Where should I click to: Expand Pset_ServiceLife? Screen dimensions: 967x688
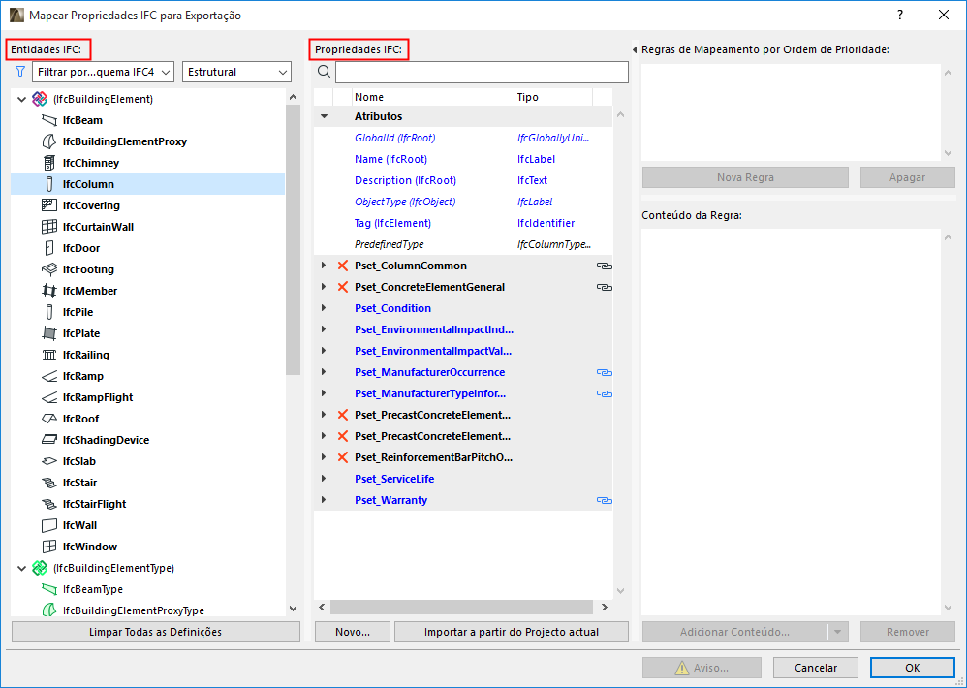tap(324, 479)
